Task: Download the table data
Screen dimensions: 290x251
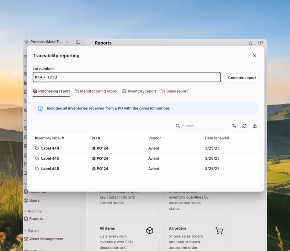Action: click(254, 126)
